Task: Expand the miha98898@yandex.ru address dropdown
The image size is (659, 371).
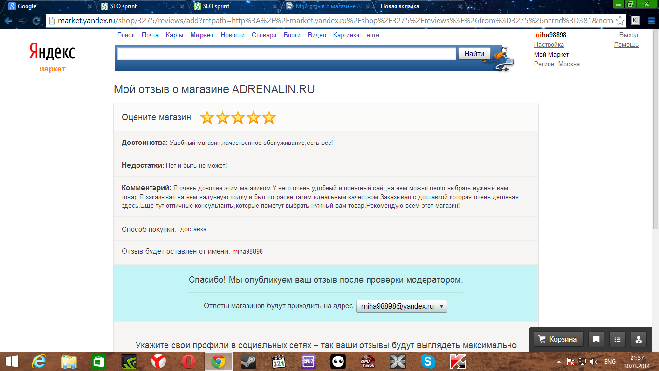Action: point(401,306)
